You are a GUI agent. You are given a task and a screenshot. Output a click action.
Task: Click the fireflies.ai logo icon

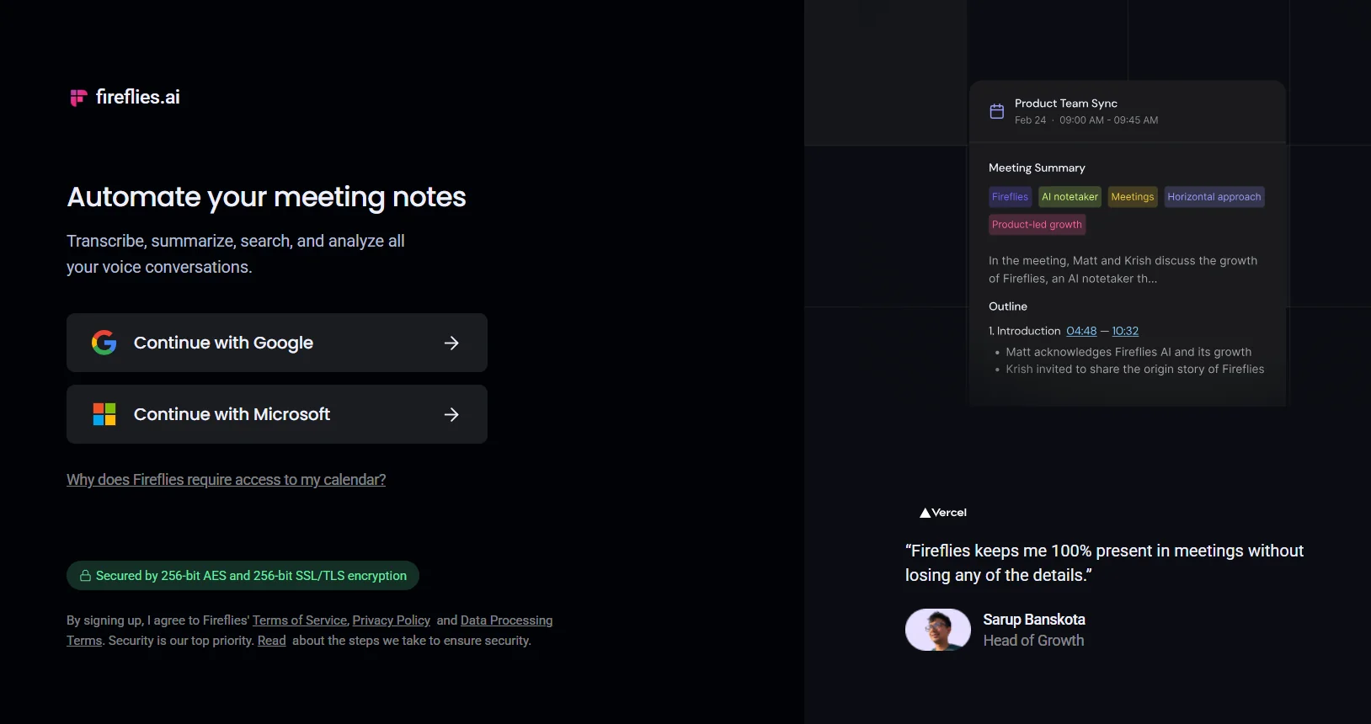click(x=78, y=98)
